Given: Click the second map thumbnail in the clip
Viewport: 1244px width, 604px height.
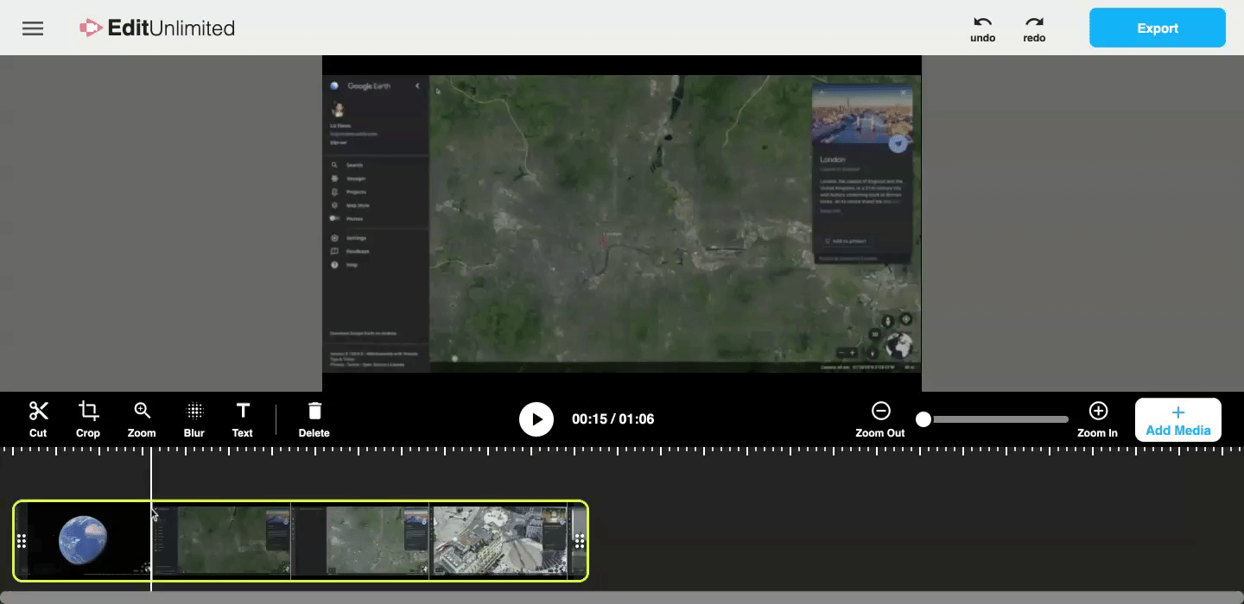Looking at the screenshot, I should [360, 540].
